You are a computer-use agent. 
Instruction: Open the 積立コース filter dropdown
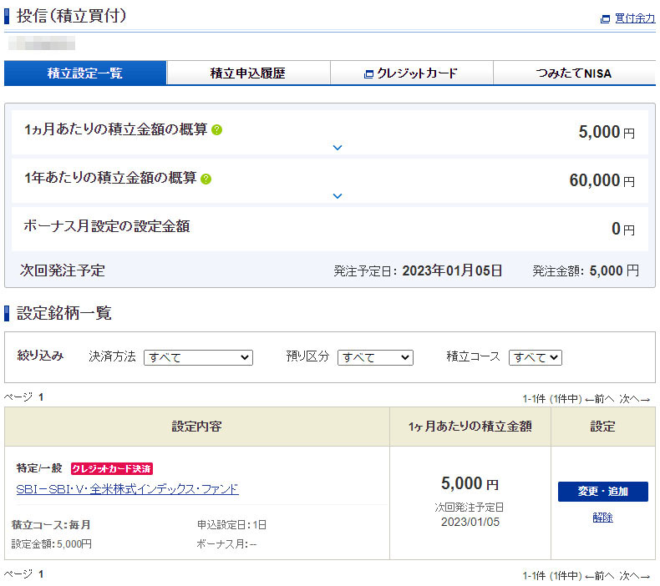point(535,357)
